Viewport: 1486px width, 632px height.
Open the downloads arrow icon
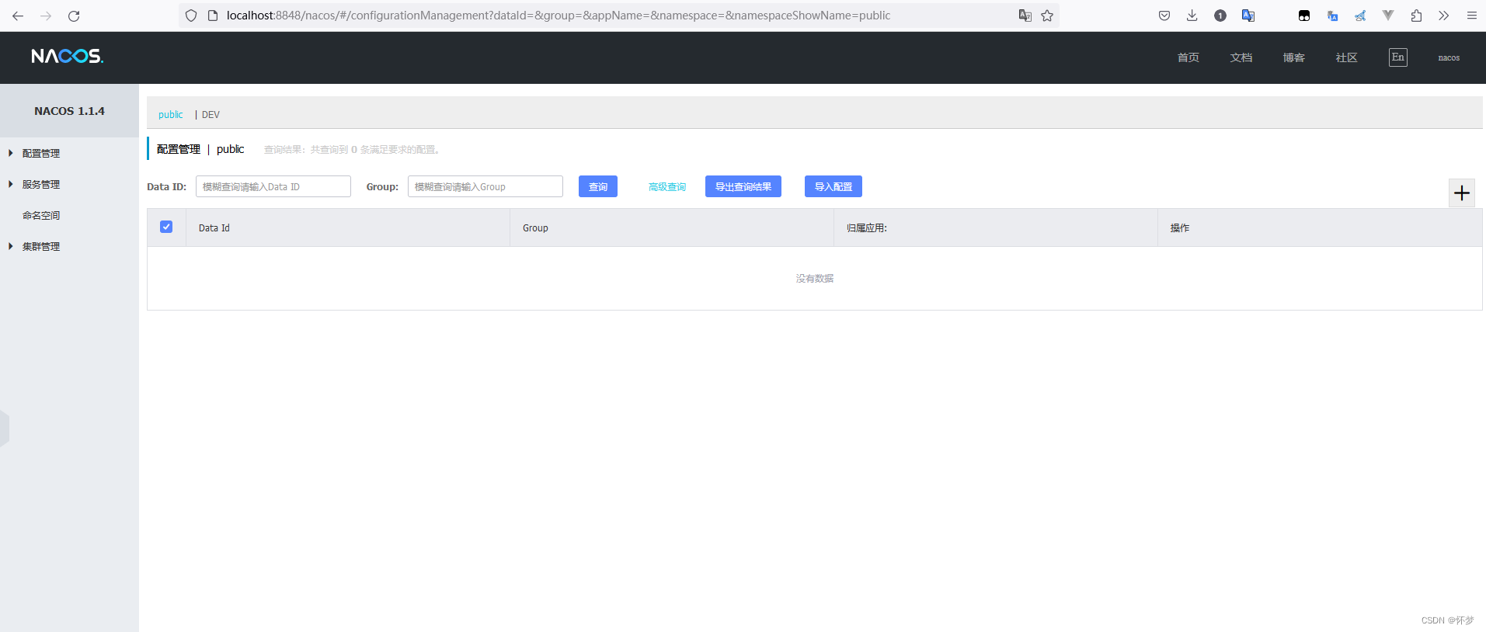(1192, 16)
